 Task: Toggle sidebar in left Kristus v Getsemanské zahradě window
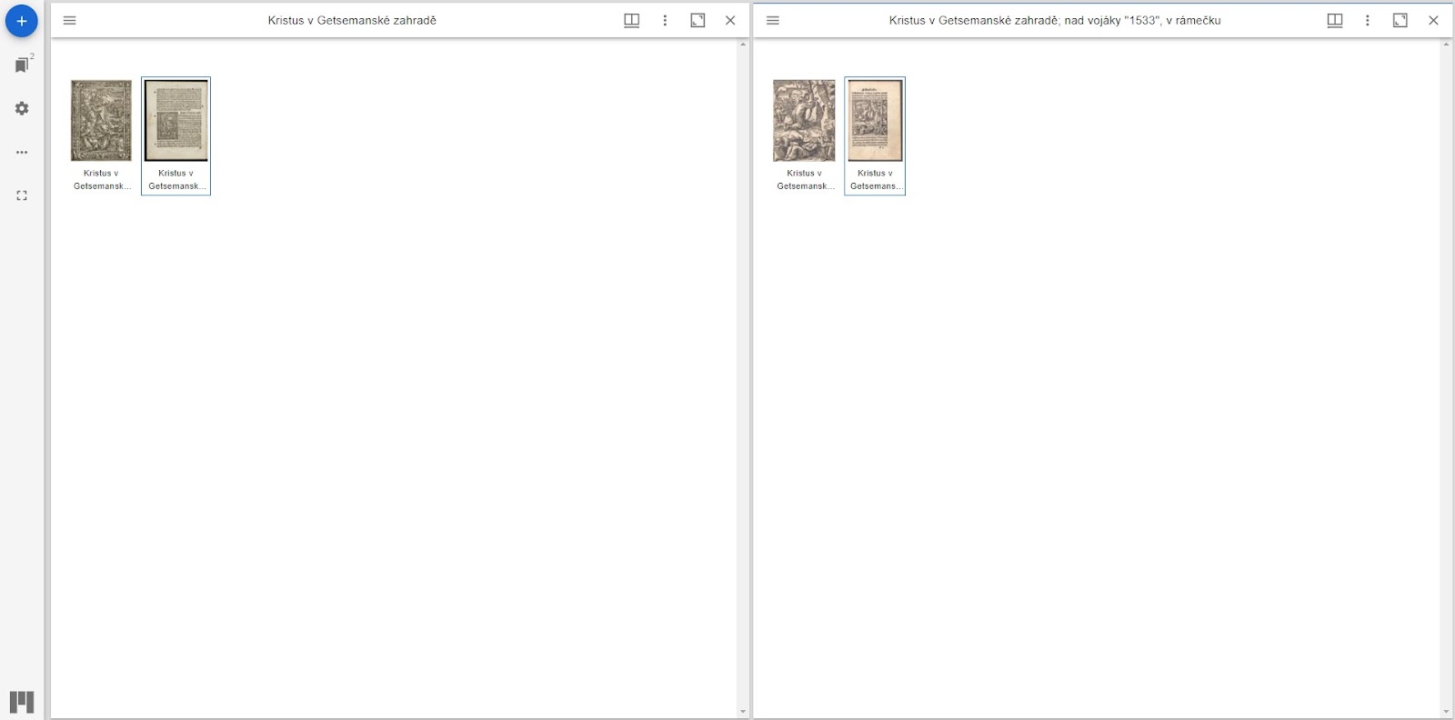click(70, 20)
